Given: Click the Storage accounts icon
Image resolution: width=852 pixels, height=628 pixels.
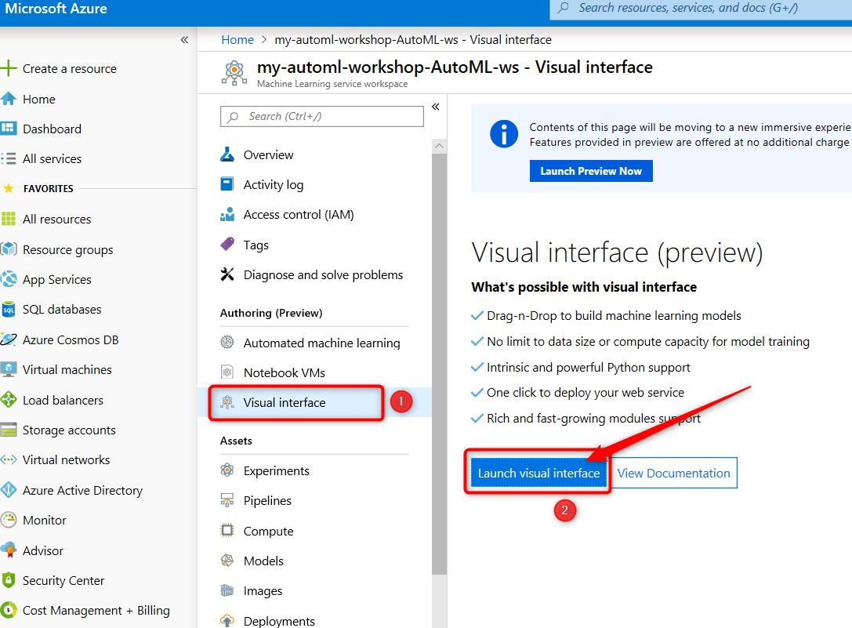Looking at the screenshot, I should pyautogui.click(x=8, y=430).
